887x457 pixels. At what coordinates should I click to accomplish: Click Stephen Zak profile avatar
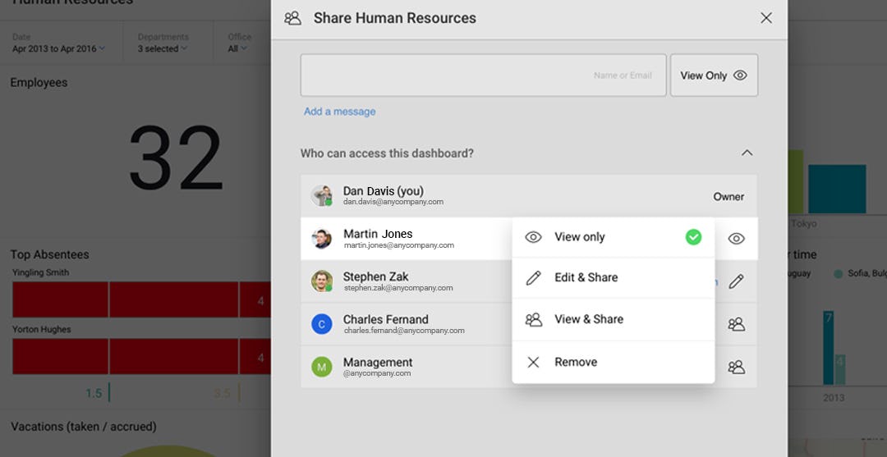tap(321, 281)
